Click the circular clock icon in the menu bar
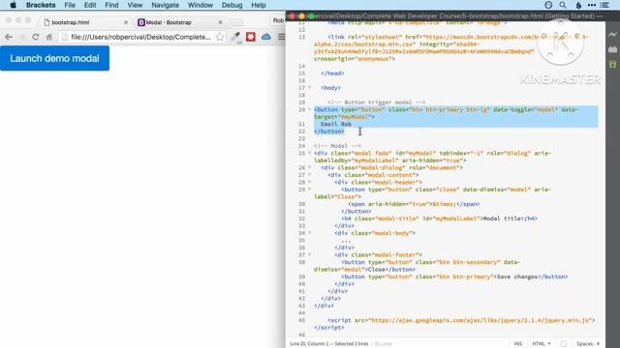Viewport: 620px width, 348px height. (548, 5)
